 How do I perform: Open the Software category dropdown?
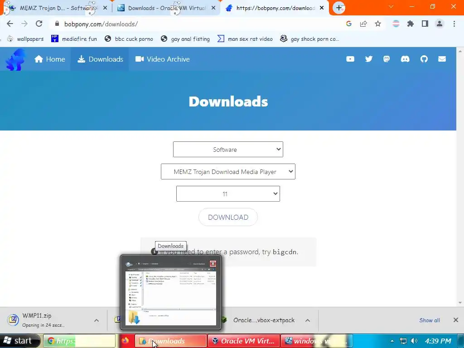click(228, 150)
